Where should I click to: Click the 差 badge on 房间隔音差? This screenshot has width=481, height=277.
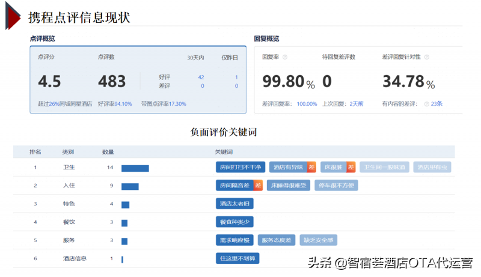point(258,186)
